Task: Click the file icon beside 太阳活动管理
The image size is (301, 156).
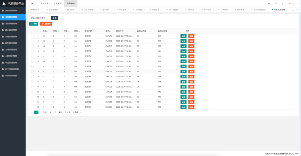Action: click(x=3, y=56)
